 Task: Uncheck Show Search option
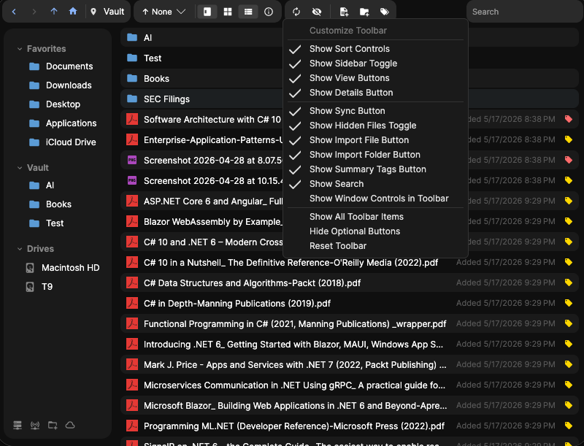pyautogui.click(x=375, y=183)
